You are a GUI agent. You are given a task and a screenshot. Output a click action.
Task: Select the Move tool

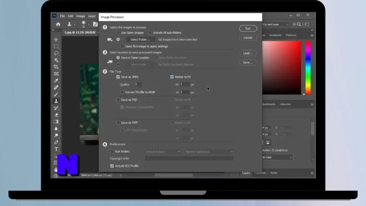56,39
